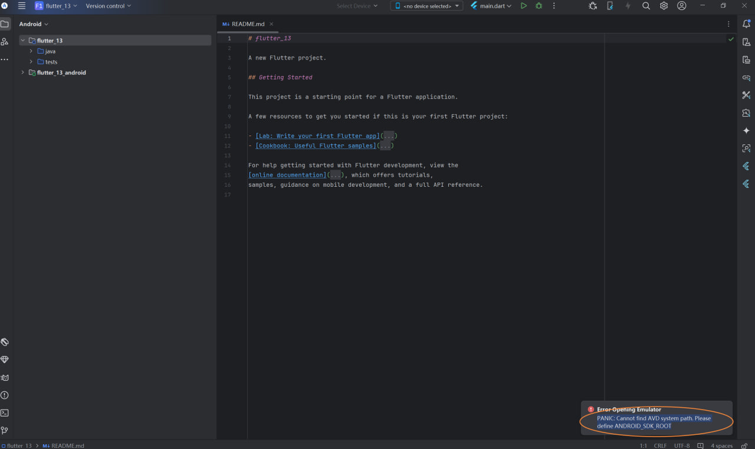Open the Problems tool window icon
The image size is (755, 449).
pyautogui.click(x=5, y=395)
